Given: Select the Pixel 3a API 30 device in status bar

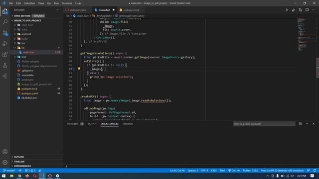Looking at the screenshot, I should coord(282,171).
